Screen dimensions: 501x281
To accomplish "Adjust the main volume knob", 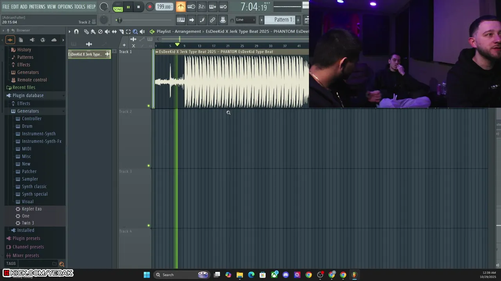I will tap(104, 7).
